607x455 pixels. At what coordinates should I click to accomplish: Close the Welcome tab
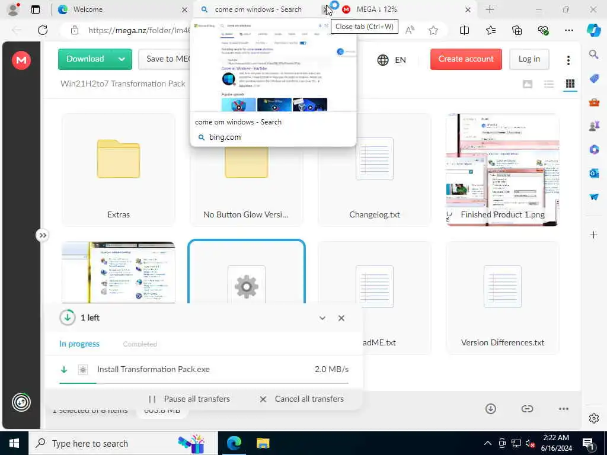tap(185, 9)
